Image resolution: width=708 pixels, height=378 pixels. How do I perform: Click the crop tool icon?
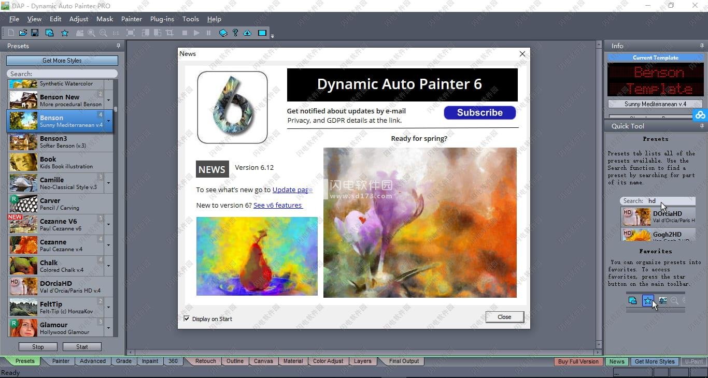click(x=169, y=33)
